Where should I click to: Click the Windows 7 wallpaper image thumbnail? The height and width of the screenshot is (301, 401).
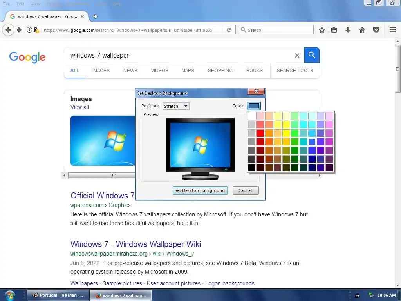tap(103, 141)
